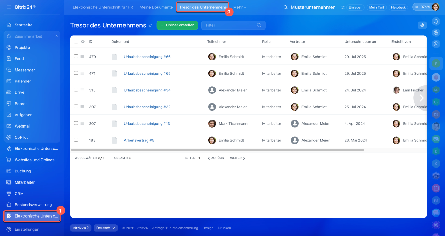Switch to the Meine Dokumente tab

pos(156,7)
